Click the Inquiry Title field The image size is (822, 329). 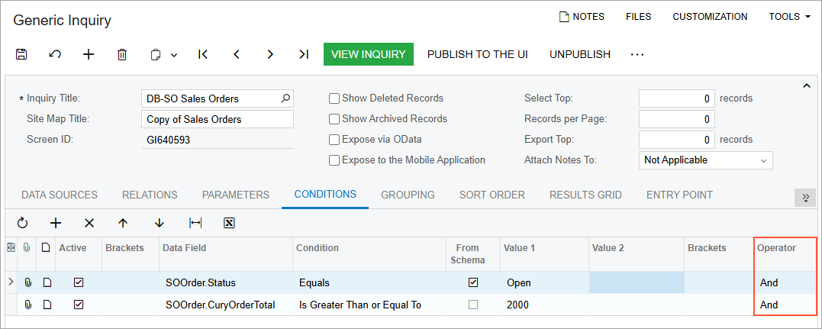tap(211, 98)
